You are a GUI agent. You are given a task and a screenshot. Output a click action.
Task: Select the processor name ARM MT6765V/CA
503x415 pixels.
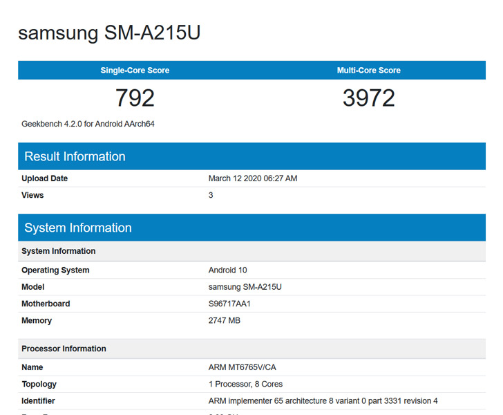click(x=243, y=367)
